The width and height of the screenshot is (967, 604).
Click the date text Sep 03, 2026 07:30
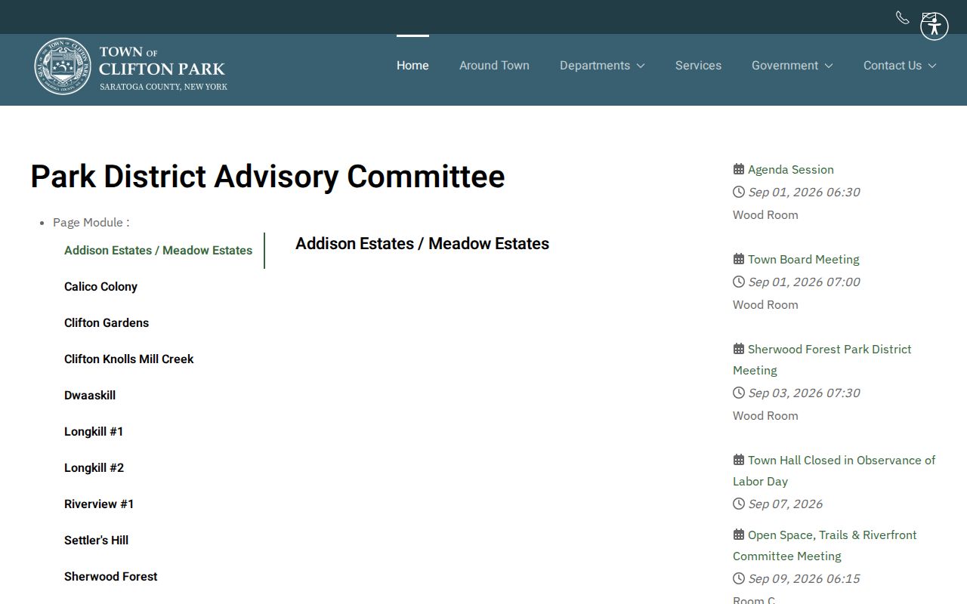point(804,393)
